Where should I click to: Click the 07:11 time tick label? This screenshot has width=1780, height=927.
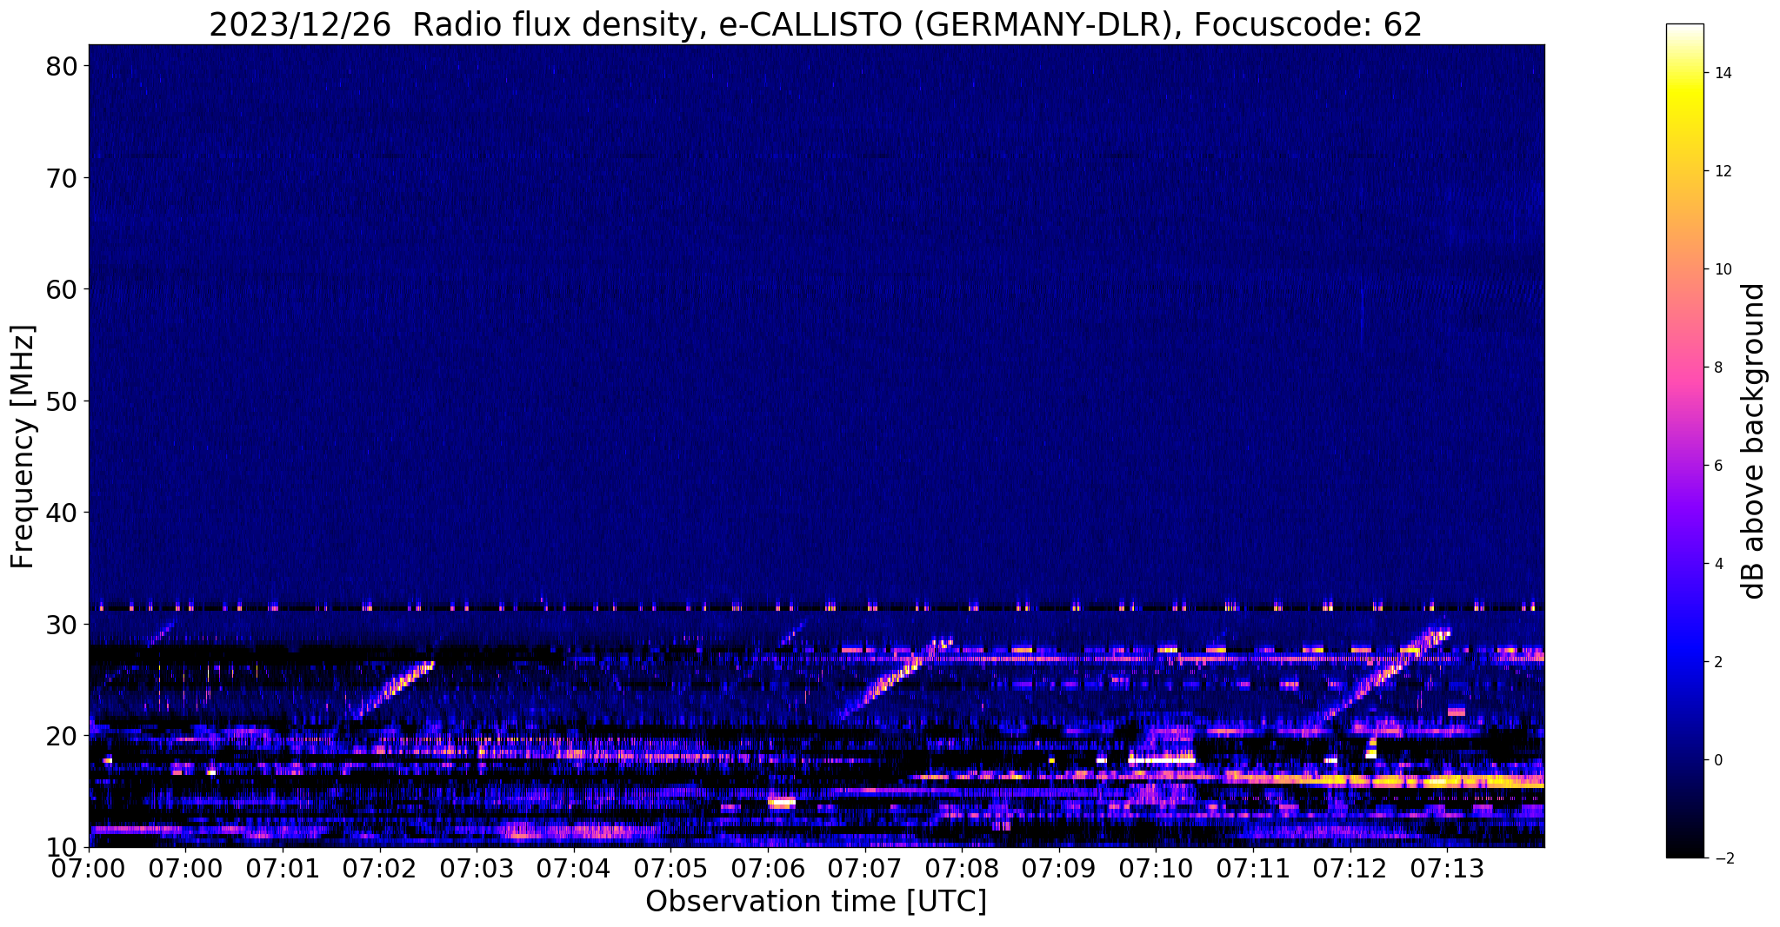click(1253, 867)
